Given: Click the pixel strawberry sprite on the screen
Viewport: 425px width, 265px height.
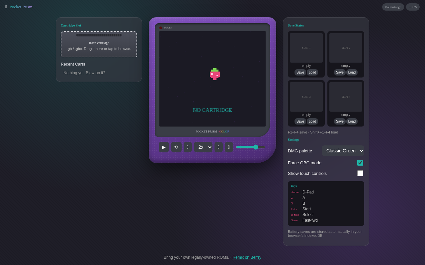Looking at the screenshot, I should 215,74.
